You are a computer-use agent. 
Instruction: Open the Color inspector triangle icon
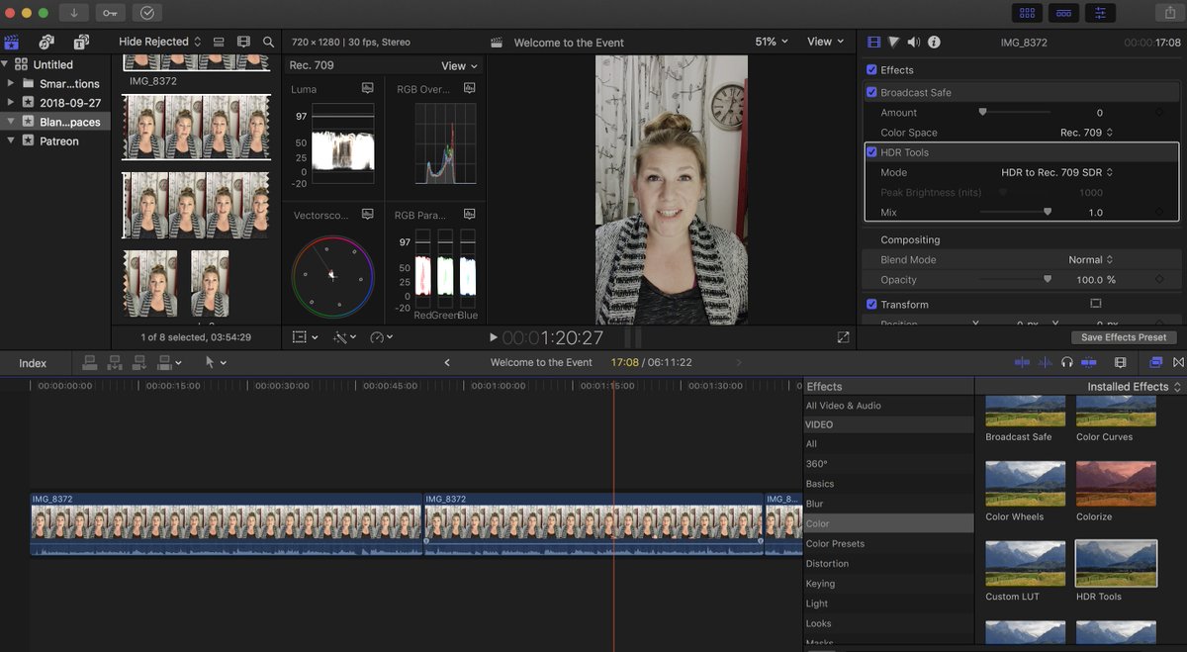[893, 42]
